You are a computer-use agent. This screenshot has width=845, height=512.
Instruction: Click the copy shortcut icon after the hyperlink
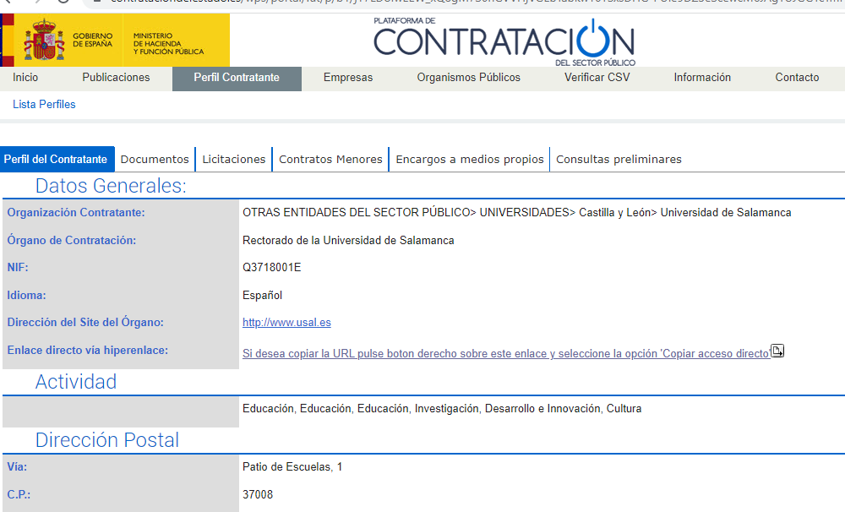(777, 351)
